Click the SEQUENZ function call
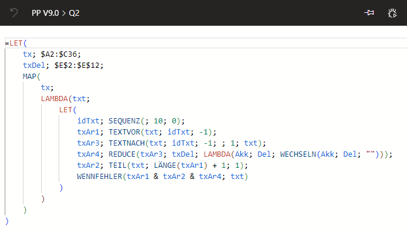This screenshot has width=407, height=231. point(124,121)
